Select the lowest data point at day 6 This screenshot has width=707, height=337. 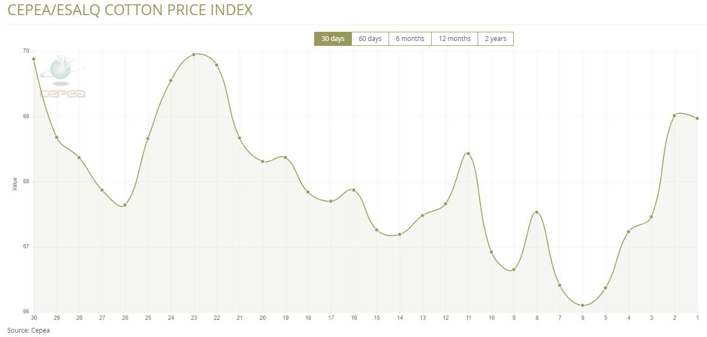click(582, 305)
